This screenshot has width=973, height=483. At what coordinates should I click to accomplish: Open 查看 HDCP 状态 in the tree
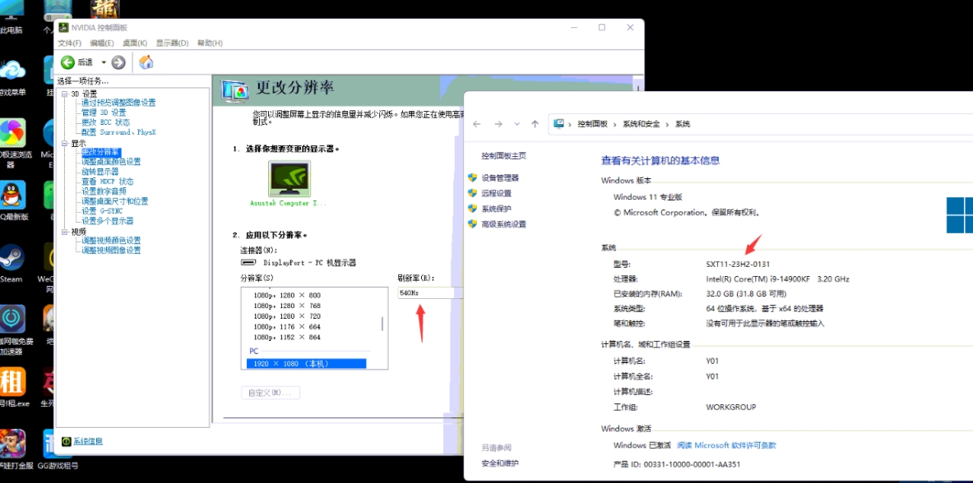108,182
